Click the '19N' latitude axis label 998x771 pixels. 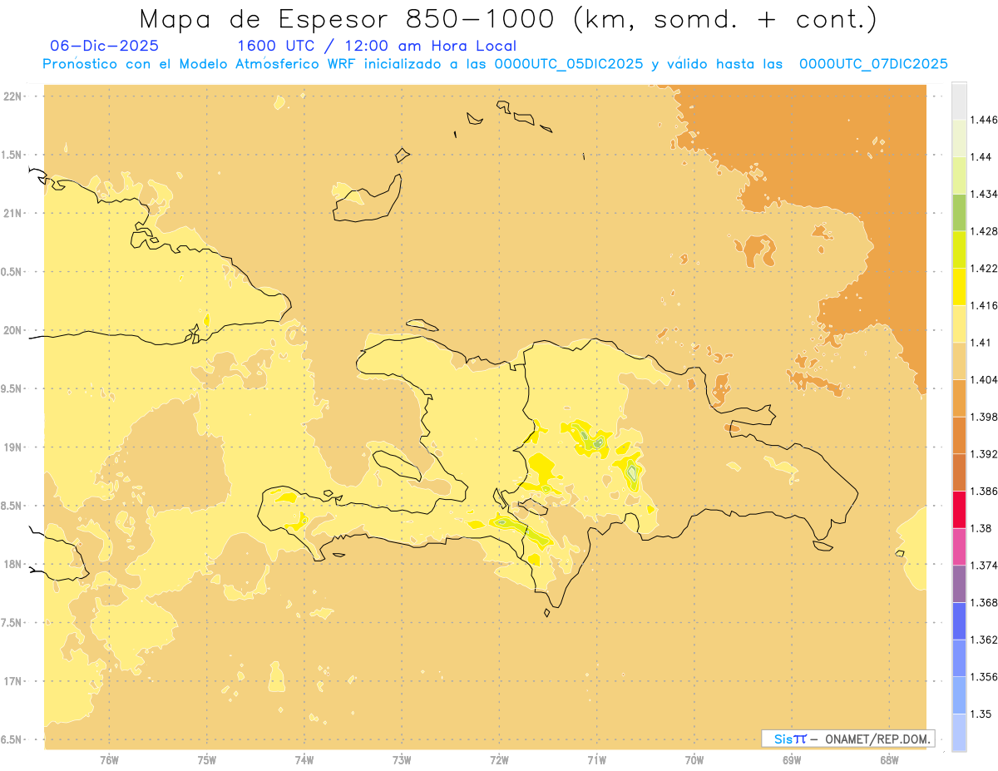14,447
